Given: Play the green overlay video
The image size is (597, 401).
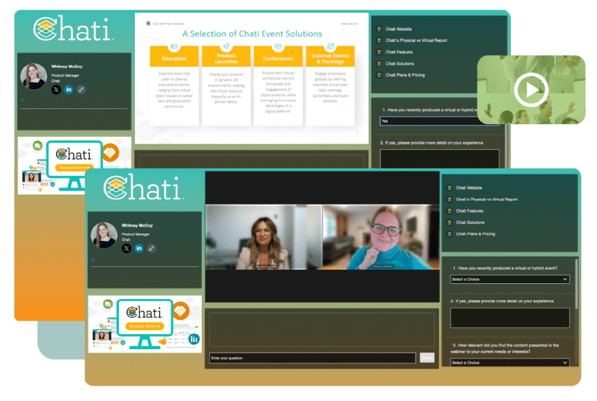Looking at the screenshot, I should click(x=531, y=90).
